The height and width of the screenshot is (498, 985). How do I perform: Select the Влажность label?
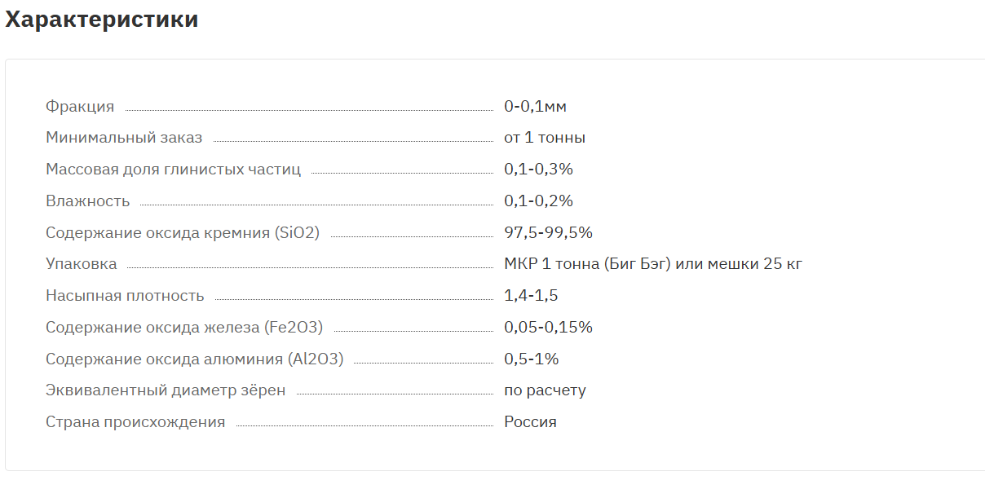pyautogui.click(x=87, y=201)
